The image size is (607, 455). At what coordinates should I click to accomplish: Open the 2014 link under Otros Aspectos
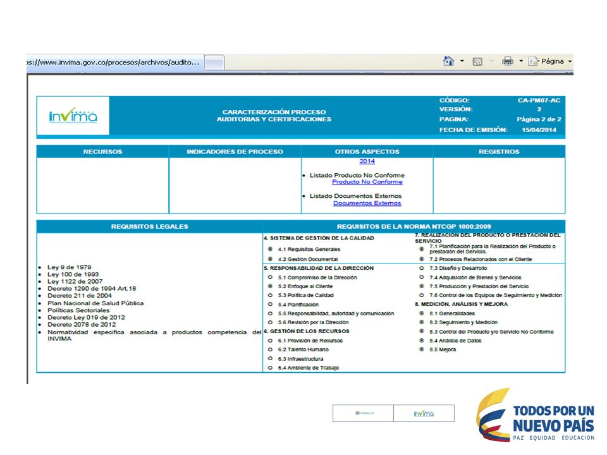tap(367, 161)
